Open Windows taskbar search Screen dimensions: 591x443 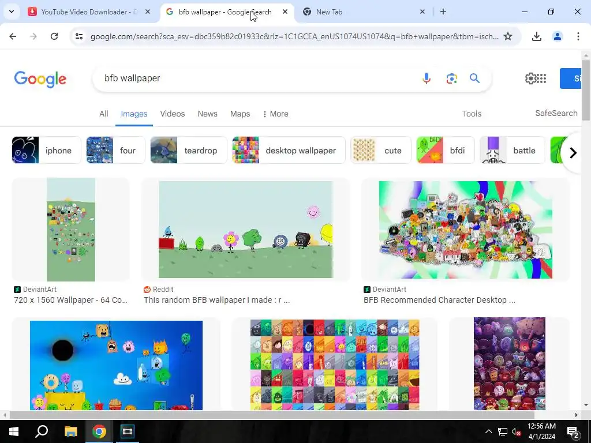[42, 431]
